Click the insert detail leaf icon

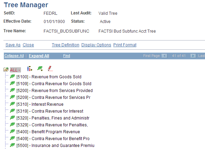tap(40, 69)
